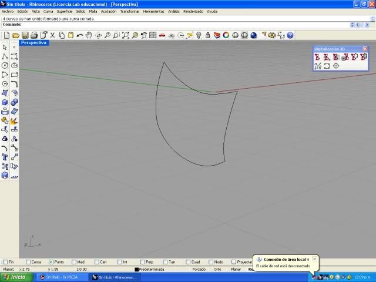
Task: Activate the Pan view hand icon
Action: click(x=88, y=35)
